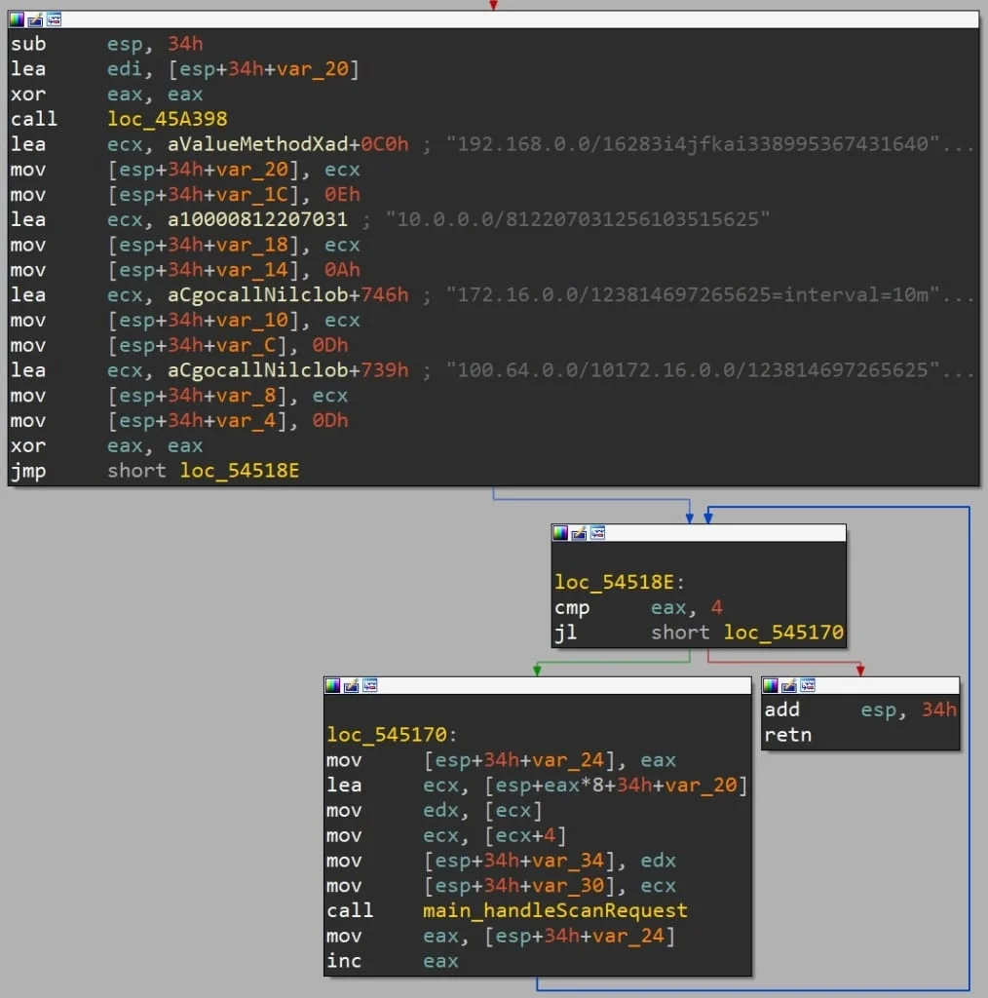Click the title bar of the loc_54518E node
Image resolution: width=988 pixels, height=998 pixels.
(x=699, y=533)
